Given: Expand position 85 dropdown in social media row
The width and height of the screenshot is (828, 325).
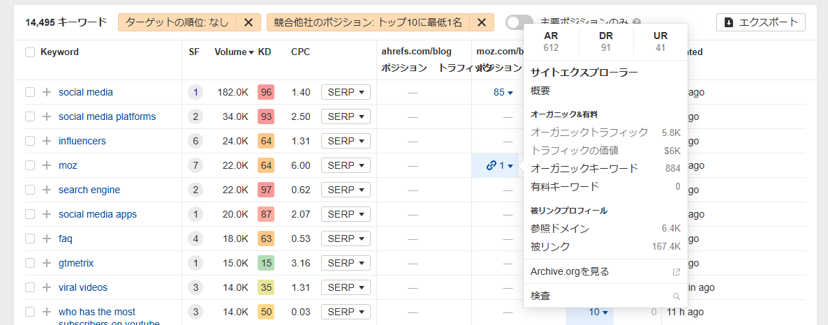Looking at the screenshot, I should 503,92.
